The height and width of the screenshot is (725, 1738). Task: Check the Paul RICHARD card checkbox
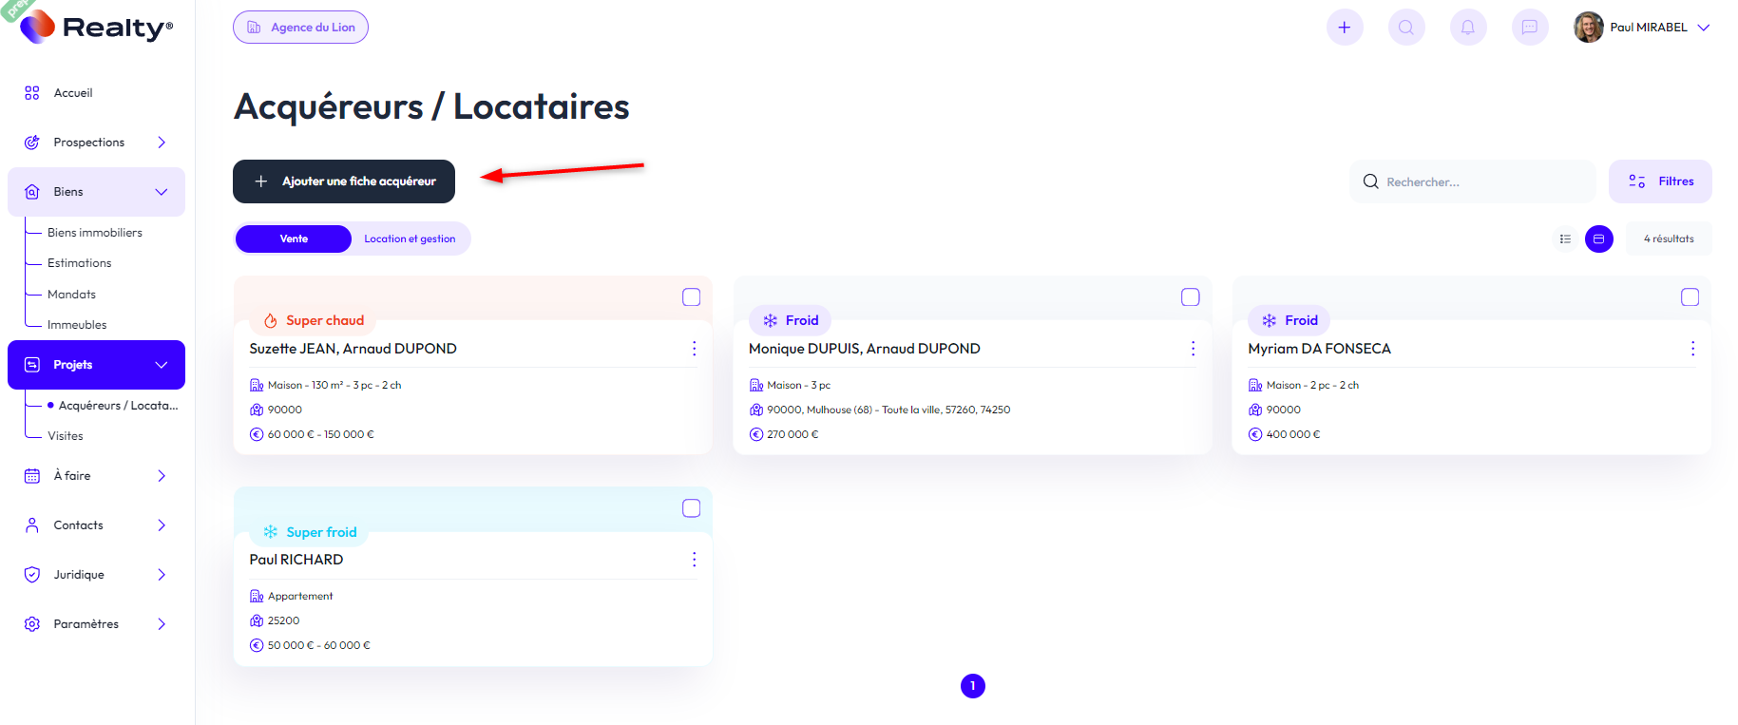tap(691, 508)
